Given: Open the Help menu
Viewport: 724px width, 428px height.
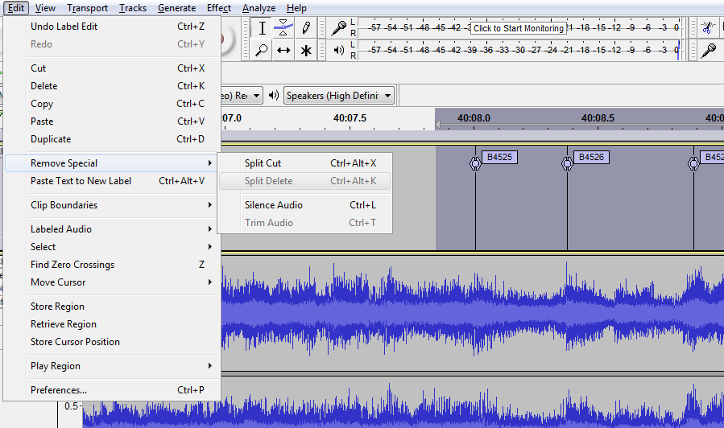Looking at the screenshot, I should click(x=296, y=8).
